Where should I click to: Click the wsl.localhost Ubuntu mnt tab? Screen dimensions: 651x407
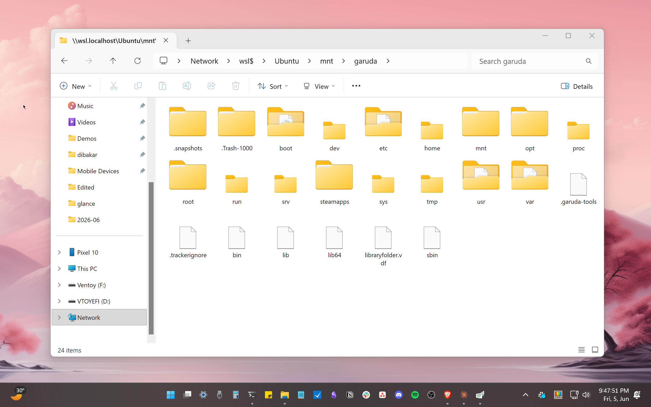[x=116, y=41]
